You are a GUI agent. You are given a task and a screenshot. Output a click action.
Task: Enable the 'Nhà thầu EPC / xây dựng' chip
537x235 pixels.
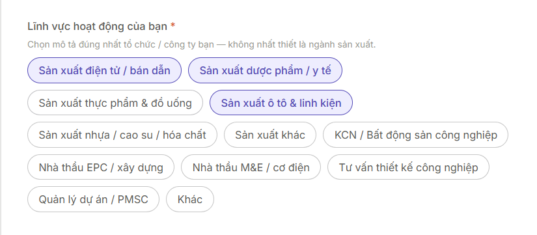click(x=101, y=167)
